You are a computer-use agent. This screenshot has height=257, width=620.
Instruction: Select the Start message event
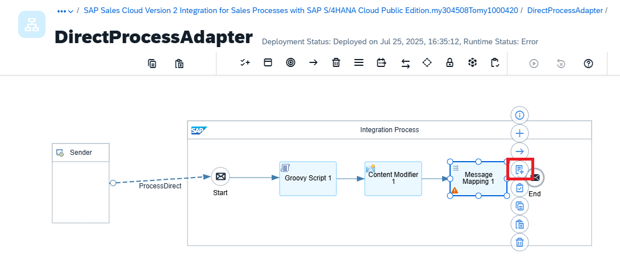point(220,176)
